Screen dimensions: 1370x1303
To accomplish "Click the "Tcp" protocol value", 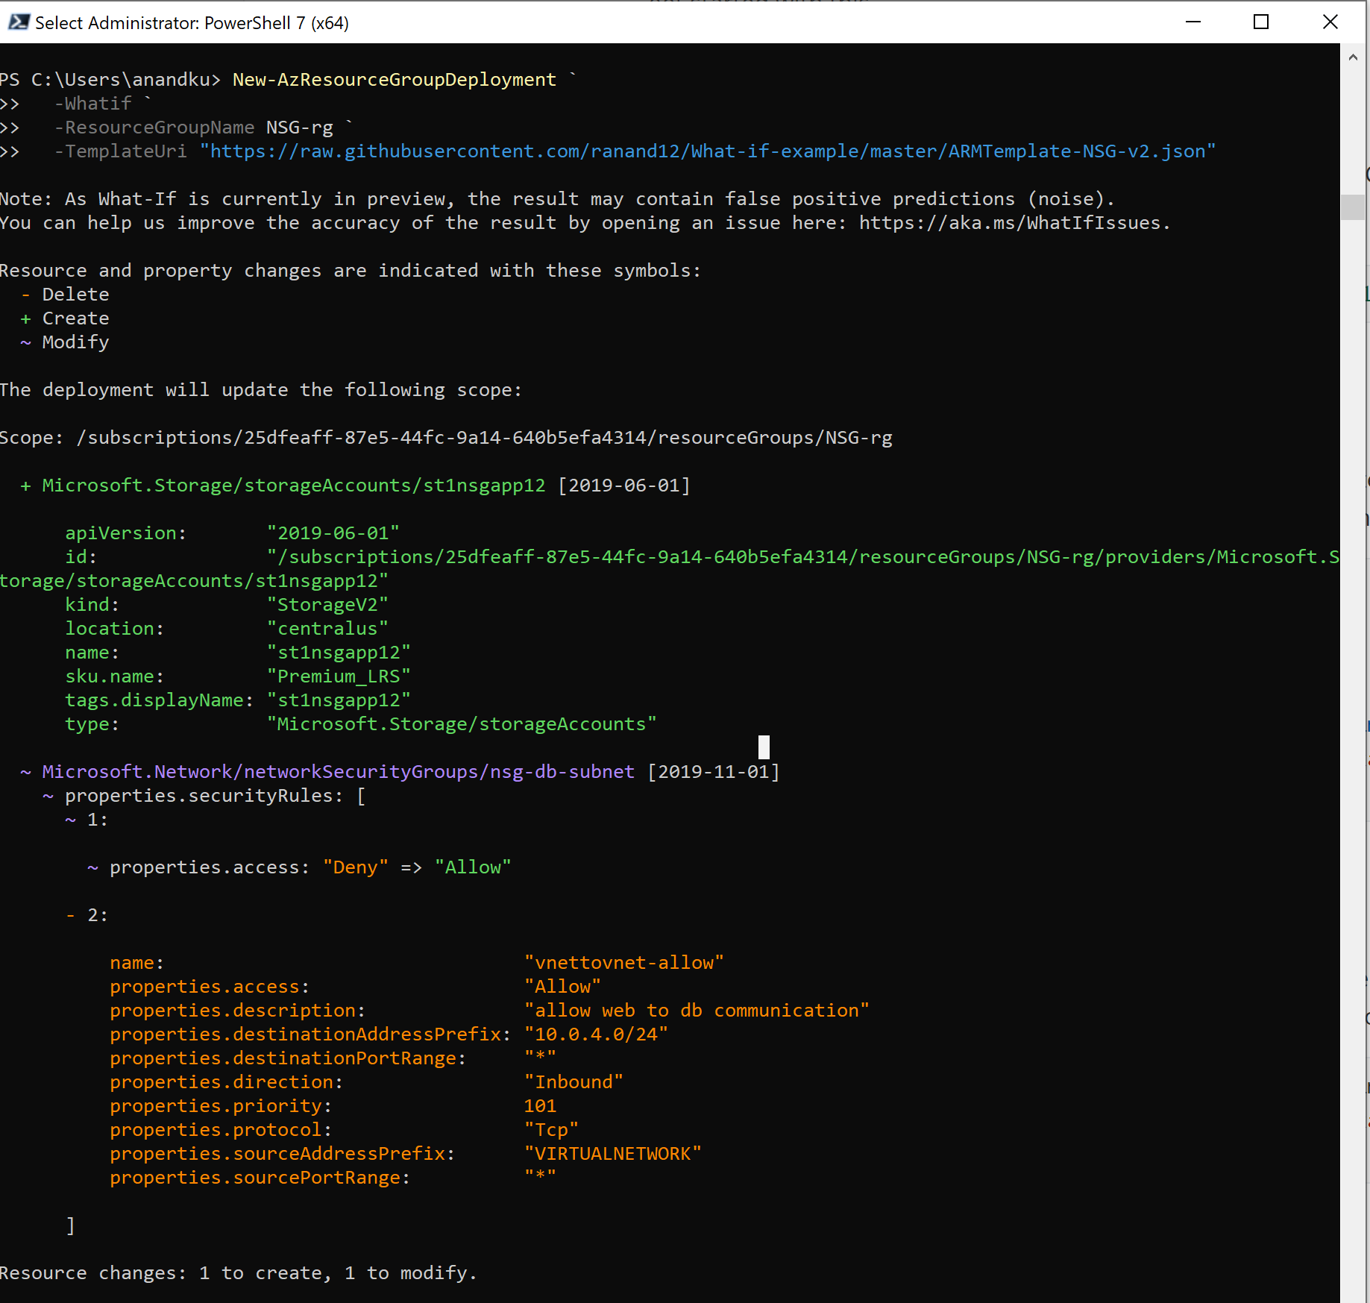I will tap(551, 1130).
